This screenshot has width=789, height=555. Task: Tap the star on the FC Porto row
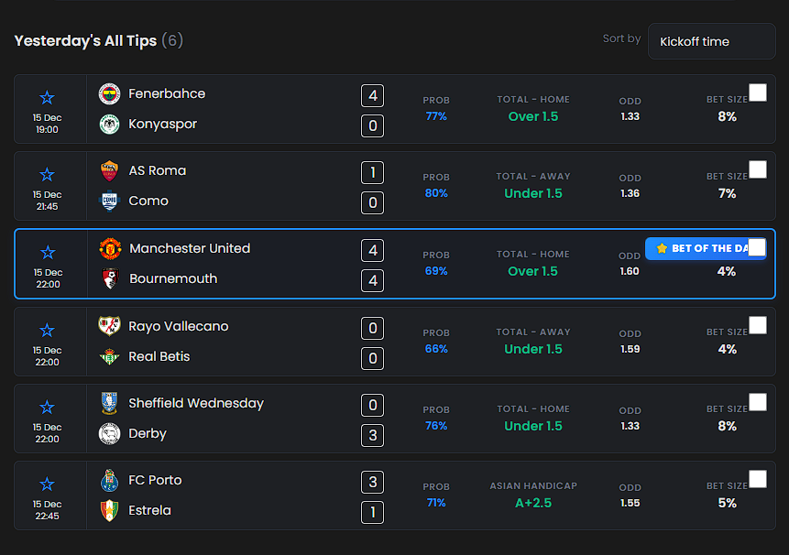tap(48, 484)
